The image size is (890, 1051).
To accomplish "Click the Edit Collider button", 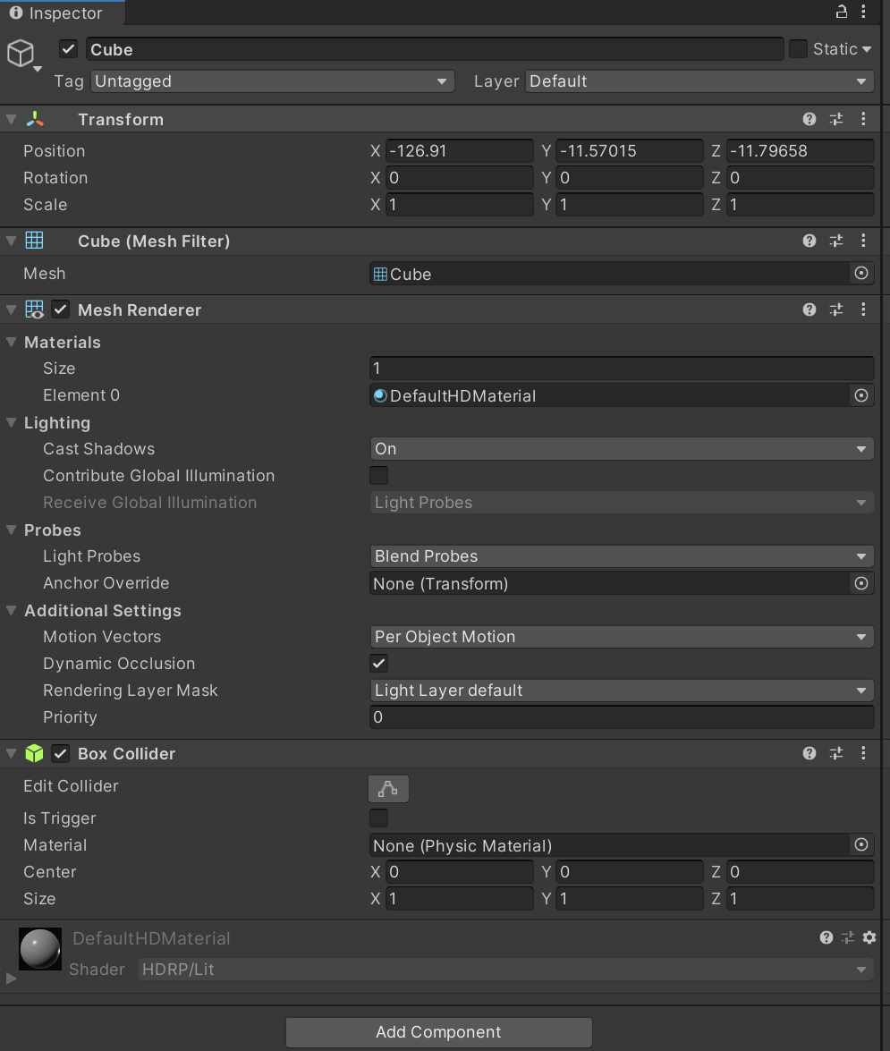I will [x=388, y=788].
